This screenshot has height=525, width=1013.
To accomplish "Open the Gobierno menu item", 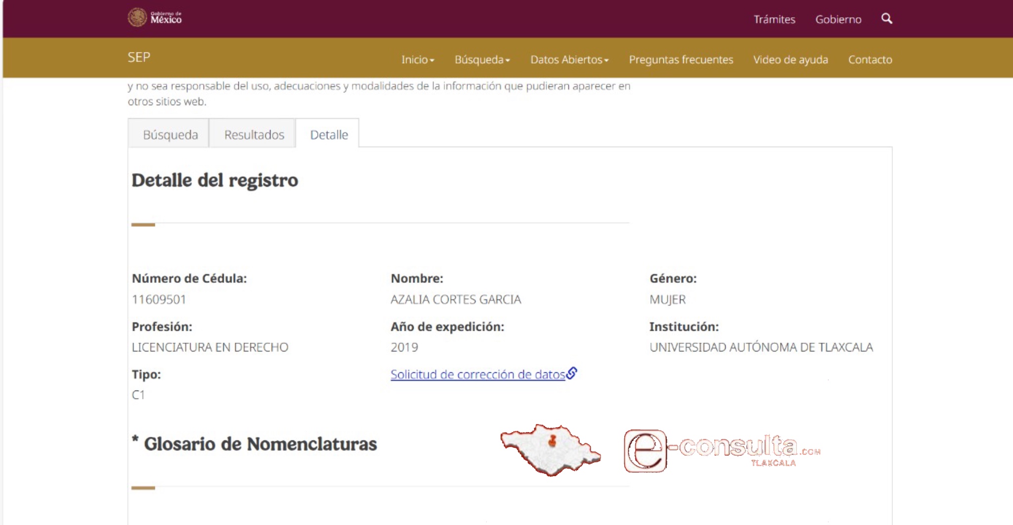I will click(x=838, y=19).
